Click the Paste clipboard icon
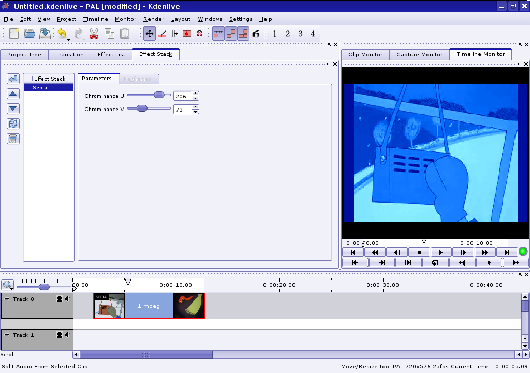Viewport: 530px width, 373px height. click(x=125, y=34)
